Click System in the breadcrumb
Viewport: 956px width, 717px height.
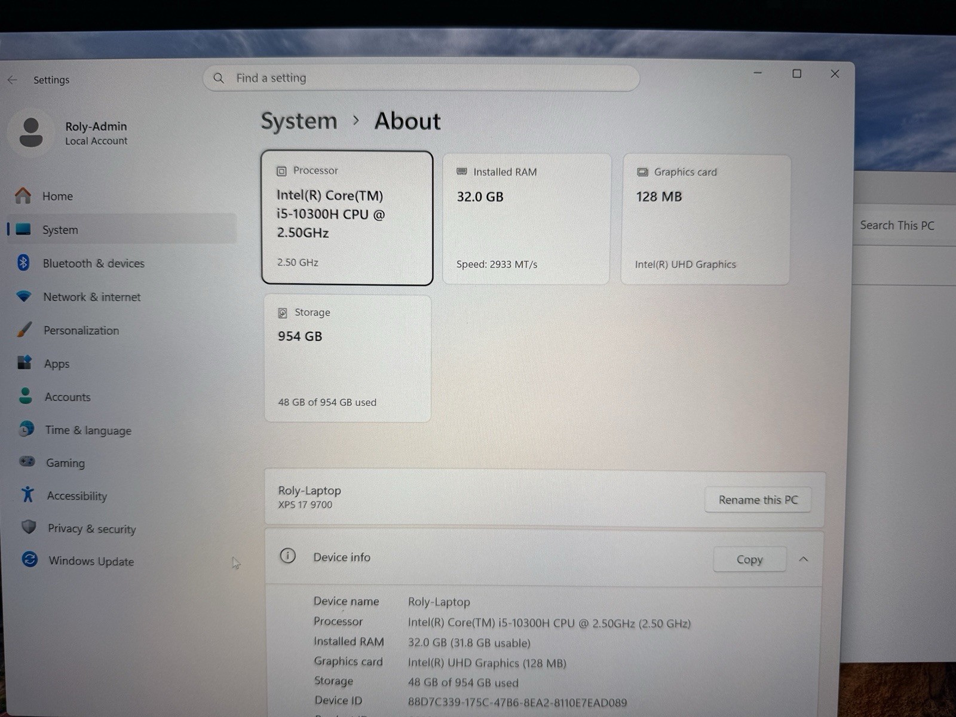[299, 121]
